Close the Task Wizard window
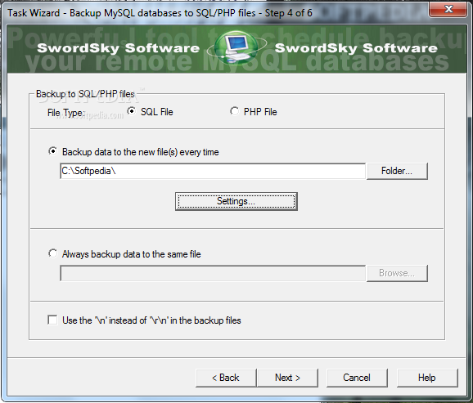Viewport: 473px width, 403px height. coord(448,9)
